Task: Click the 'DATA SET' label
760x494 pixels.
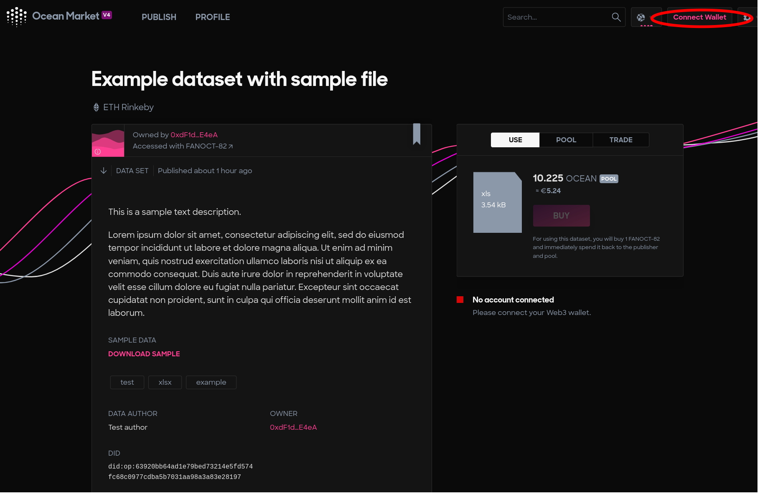Action: pyautogui.click(x=133, y=171)
